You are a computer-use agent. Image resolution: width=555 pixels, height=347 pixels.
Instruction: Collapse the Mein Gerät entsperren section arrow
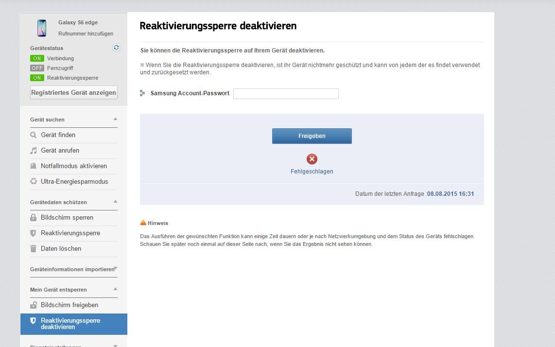115,289
